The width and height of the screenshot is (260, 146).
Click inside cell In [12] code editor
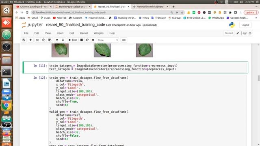click(x=147, y=110)
